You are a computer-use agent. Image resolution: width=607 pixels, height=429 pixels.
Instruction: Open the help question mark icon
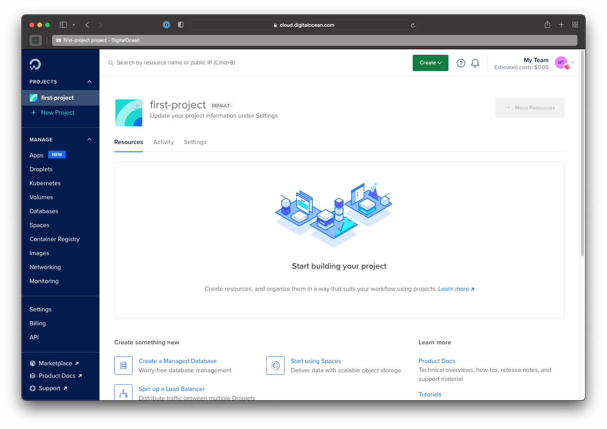pos(461,63)
